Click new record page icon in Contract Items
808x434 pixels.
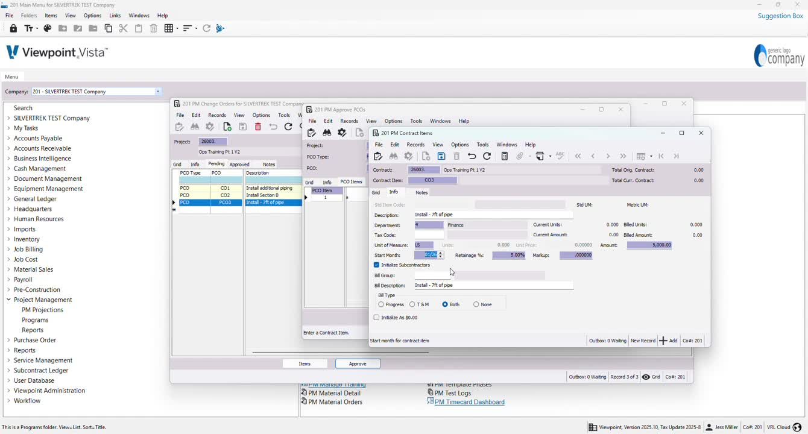[426, 156]
